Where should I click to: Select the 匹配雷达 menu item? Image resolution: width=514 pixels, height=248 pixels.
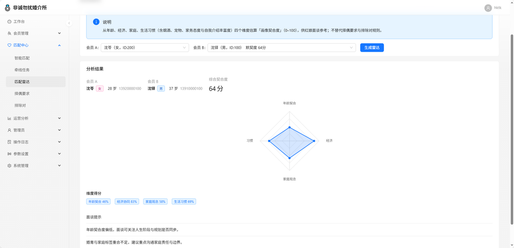point(36,82)
